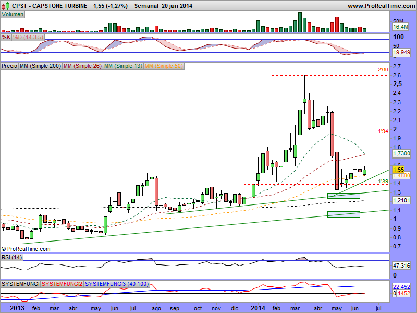Click the 47,316 RSI value tag
The width and height of the screenshot is (417, 313).
(x=401, y=266)
